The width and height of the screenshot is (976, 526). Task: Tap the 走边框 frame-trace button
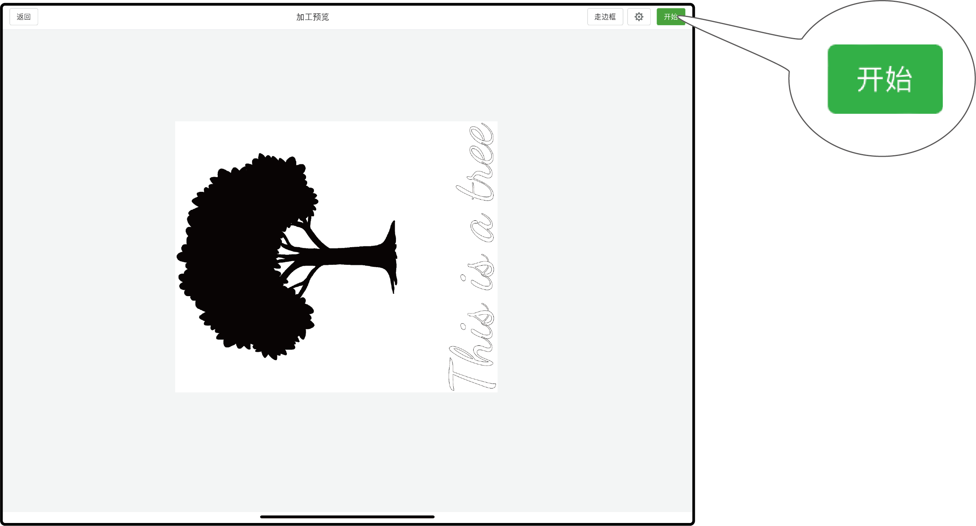tap(605, 17)
